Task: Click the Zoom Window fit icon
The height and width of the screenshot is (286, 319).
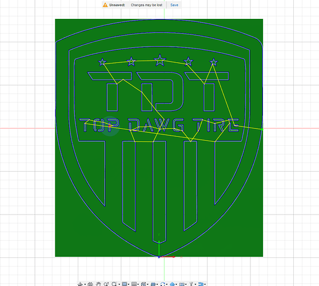Action: 114,284
